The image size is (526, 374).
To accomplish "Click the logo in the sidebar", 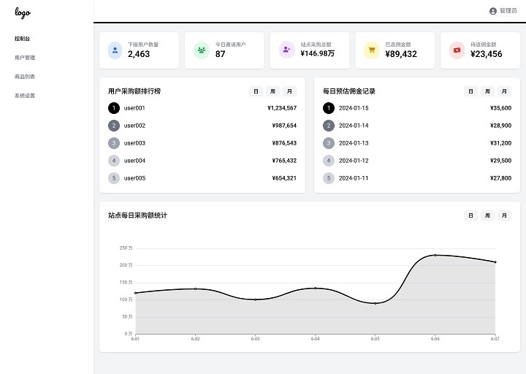I will coord(23,13).
